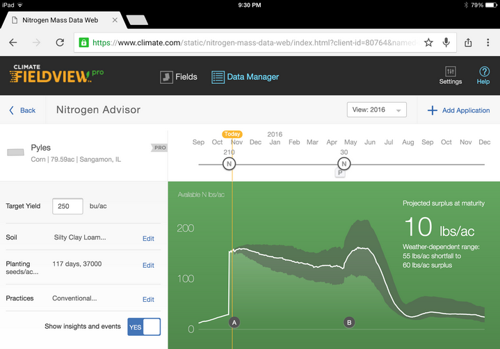Click the 10 lbs/ac projected surplus value

click(439, 227)
